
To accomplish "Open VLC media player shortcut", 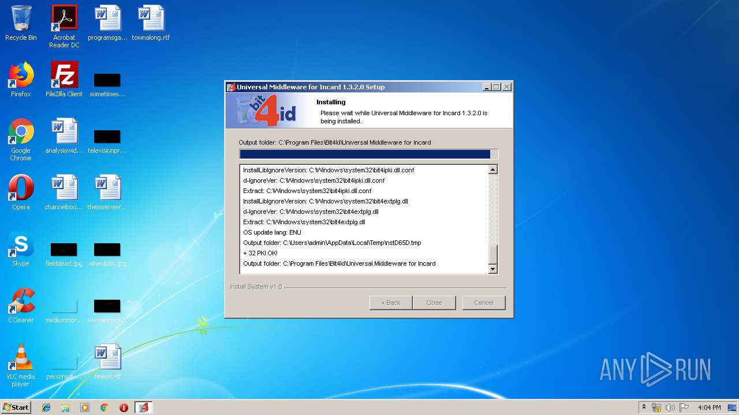I will (21, 365).
